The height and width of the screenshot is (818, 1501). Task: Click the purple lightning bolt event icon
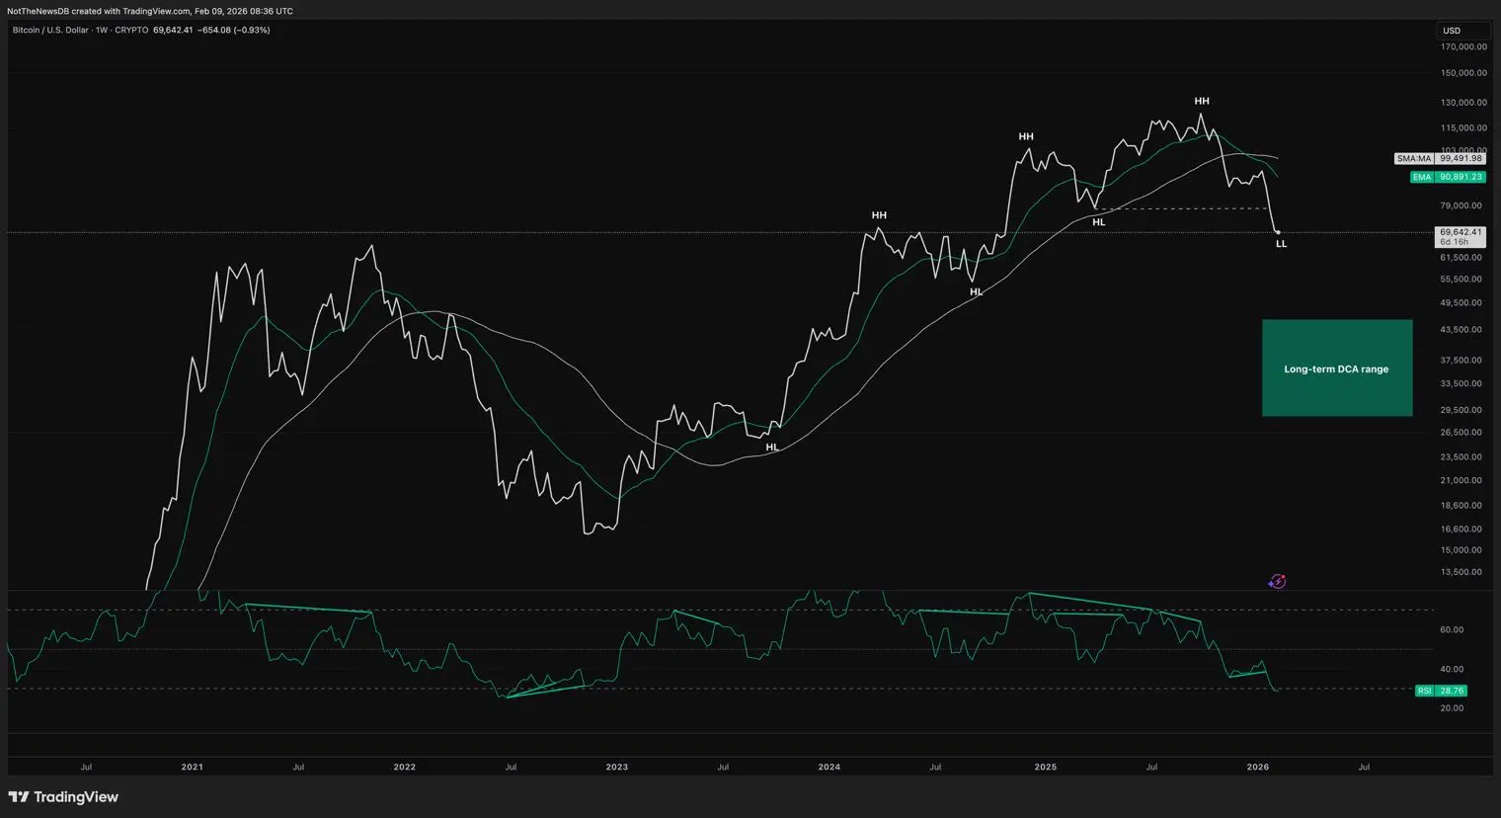(x=1277, y=582)
